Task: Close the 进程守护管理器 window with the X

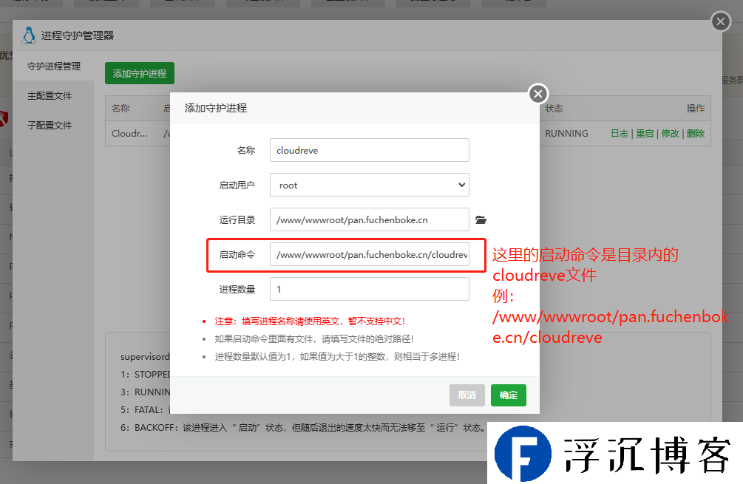Action: (721, 21)
